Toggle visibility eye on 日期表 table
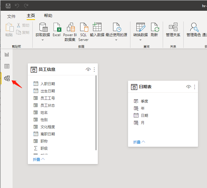Viewport: 207px width, 188px height. [x=188, y=87]
